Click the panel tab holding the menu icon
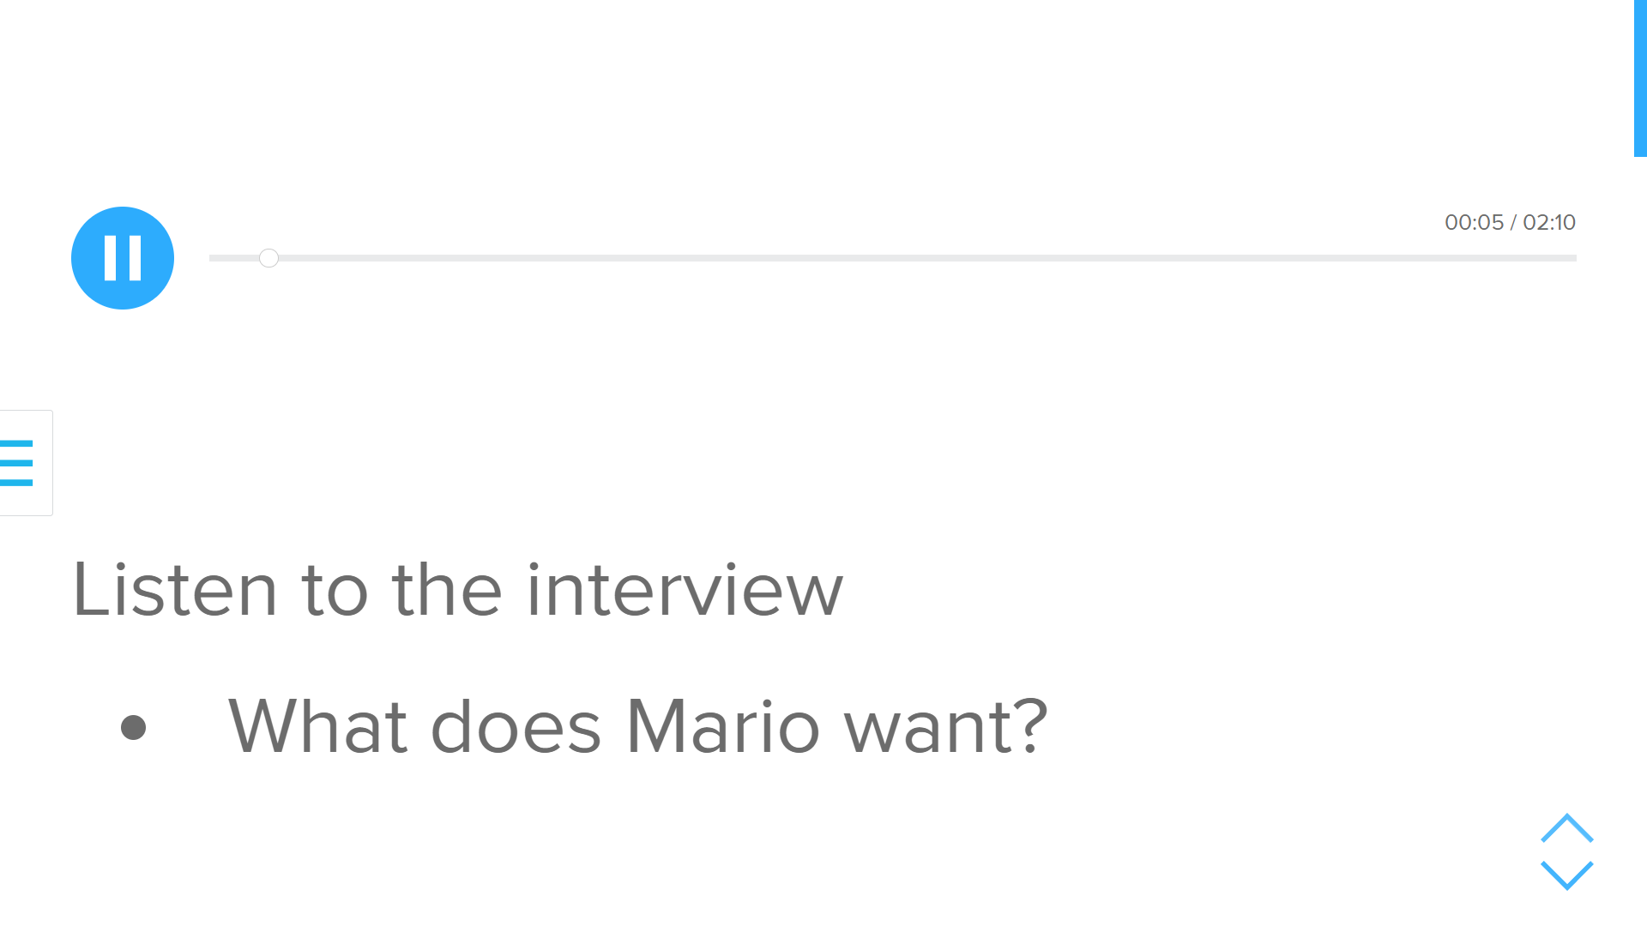 (x=26, y=463)
